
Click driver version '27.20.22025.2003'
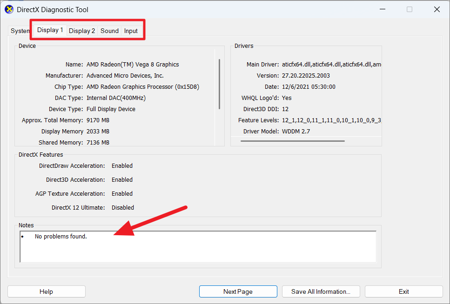[x=306, y=75]
